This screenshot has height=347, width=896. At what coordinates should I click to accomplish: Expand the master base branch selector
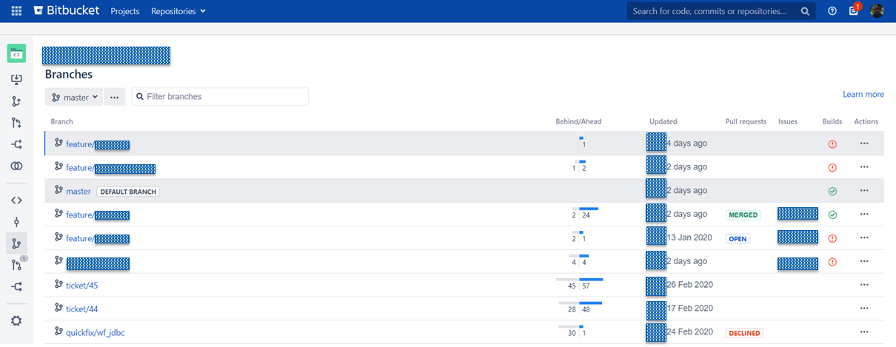pyautogui.click(x=74, y=97)
